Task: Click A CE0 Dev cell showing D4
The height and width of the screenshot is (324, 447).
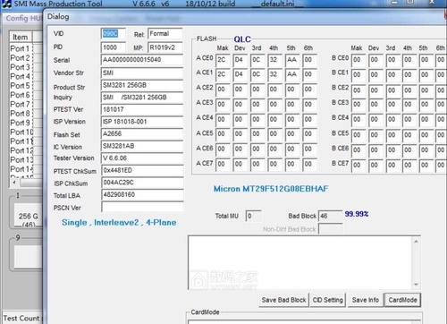Action: point(240,60)
